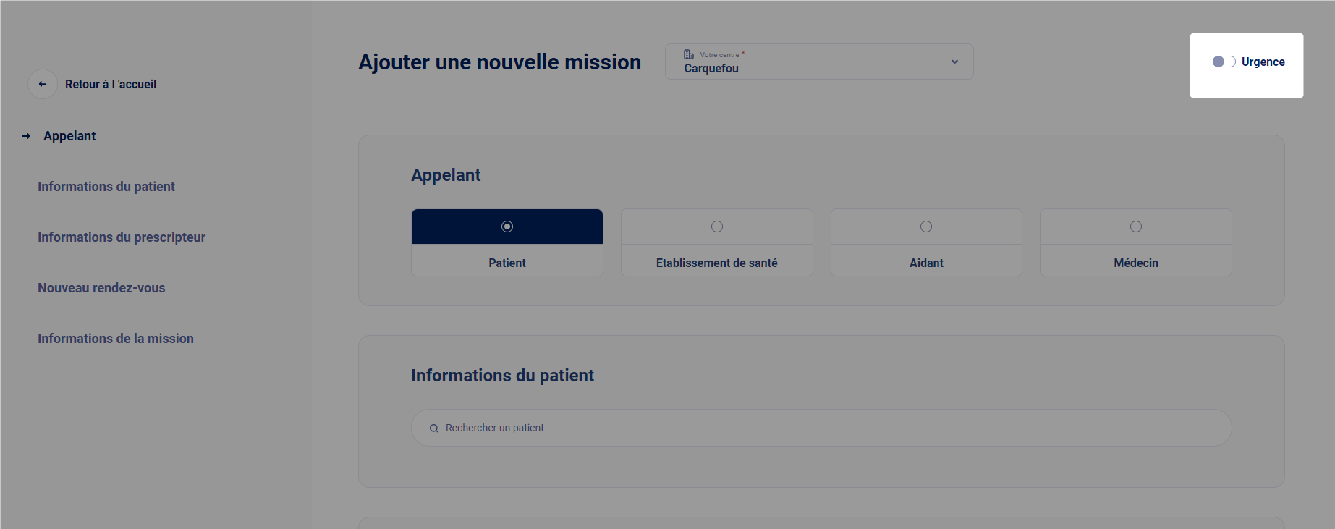This screenshot has width=1335, height=529.
Task: Toggle the Urgence switch
Action: tap(1224, 62)
